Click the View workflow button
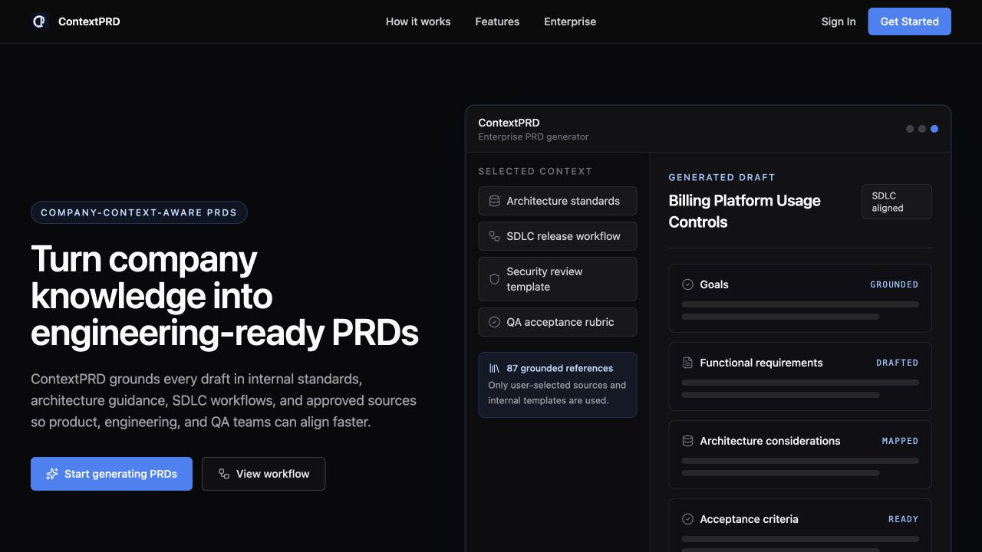Screen dimensions: 982x552 (263, 474)
